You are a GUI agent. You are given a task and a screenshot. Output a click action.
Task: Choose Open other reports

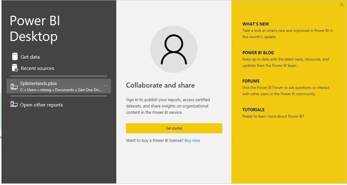point(41,105)
